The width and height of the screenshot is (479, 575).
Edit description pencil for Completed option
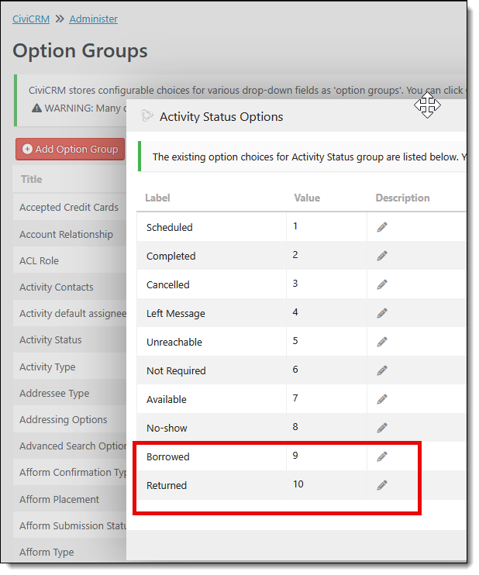coord(382,256)
